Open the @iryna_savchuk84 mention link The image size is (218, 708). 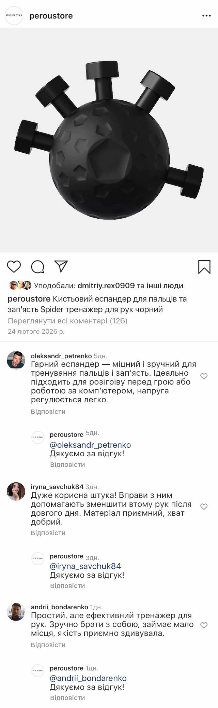pyautogui.click(x=85, y=566)
